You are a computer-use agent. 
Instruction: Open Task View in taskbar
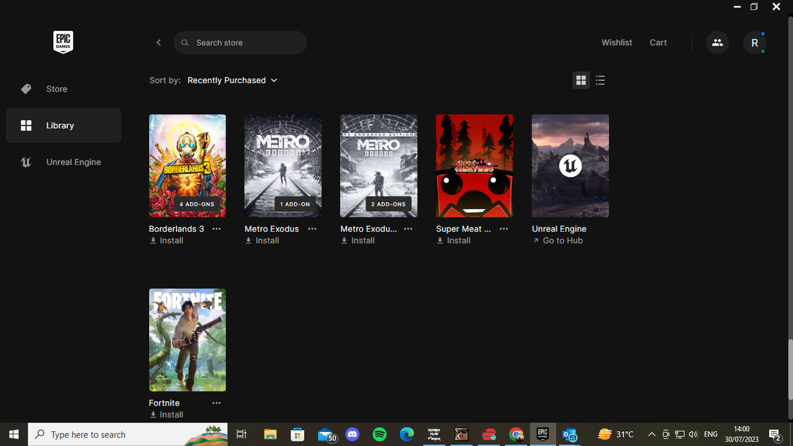(242, 434)
